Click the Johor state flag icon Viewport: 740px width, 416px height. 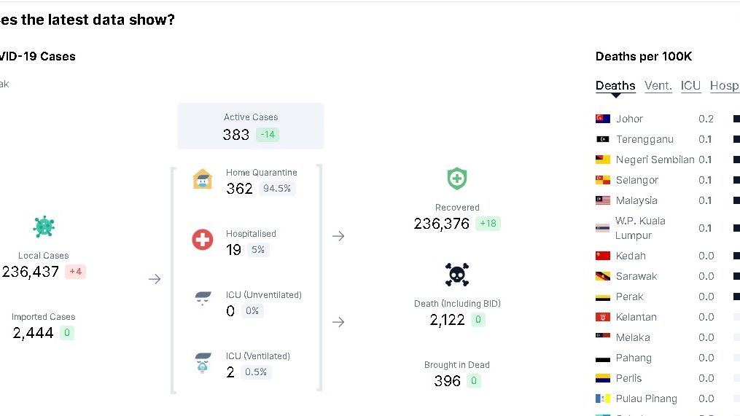(x=603, y=119)
